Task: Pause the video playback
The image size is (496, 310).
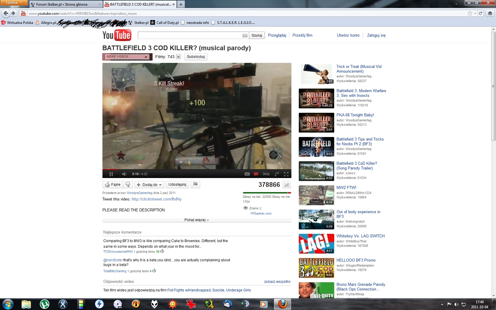Action: [x=111, y=174]
